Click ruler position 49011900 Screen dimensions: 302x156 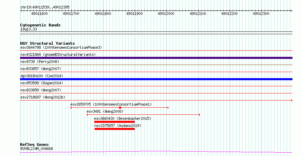[x=134, y=14]
